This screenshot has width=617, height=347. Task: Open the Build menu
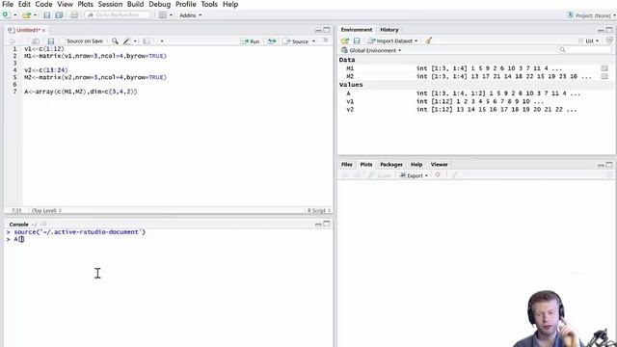coord(135,4)
